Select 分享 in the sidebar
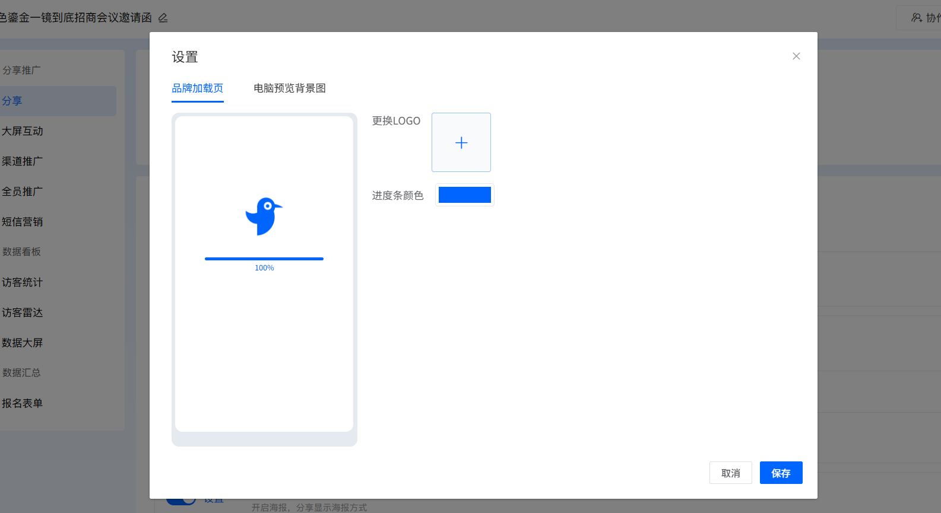 [x=12, y=101]
